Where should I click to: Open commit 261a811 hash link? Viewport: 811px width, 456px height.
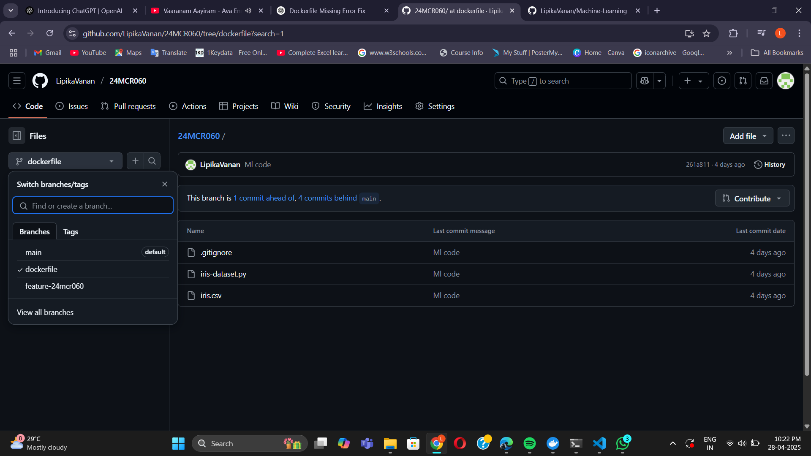(x=697, y=165)
